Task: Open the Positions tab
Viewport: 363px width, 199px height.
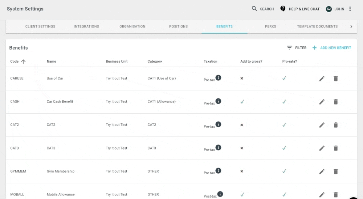Action: click(x=179, y=26)
